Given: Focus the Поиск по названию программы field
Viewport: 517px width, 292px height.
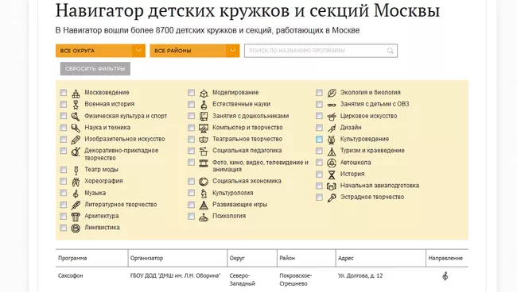Looking at the screenshot, I should point(321,51).
